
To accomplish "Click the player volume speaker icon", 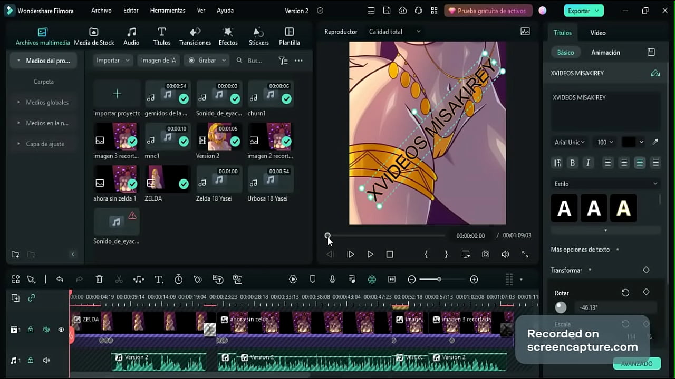I will pyautogui.click(x=505, y=254).
